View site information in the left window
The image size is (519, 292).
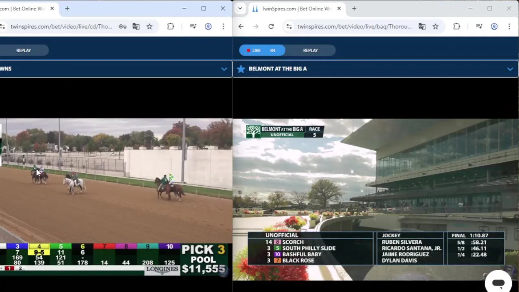[2, 27]
